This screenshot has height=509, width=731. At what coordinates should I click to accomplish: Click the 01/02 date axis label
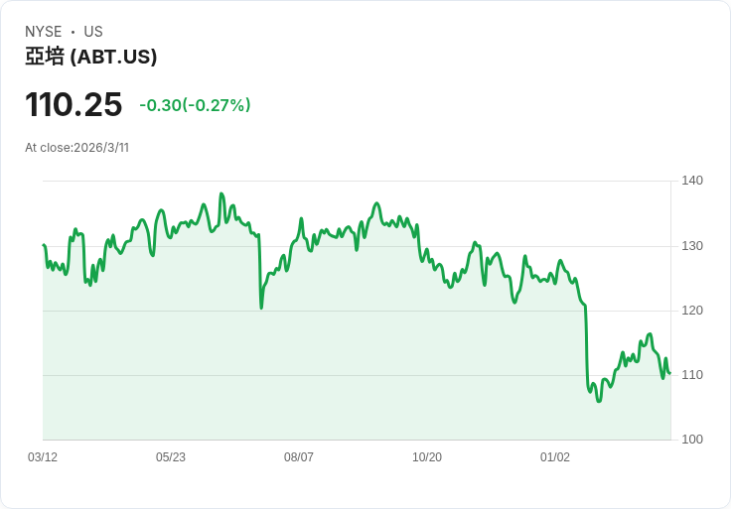pyautogui.click(x=555, y=457)
